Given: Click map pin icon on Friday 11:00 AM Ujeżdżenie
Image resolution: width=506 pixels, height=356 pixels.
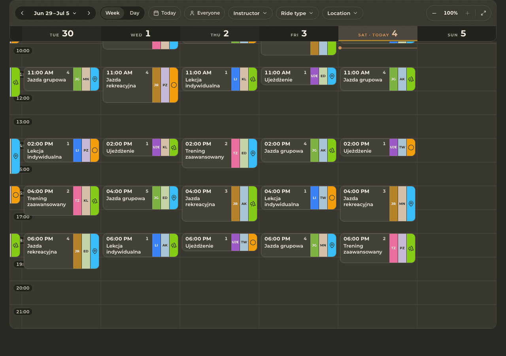Looking at the screenshot, I should 332,76.
